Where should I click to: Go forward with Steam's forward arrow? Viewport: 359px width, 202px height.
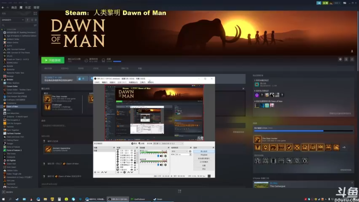pyautogui.click(x=7, y=8)
